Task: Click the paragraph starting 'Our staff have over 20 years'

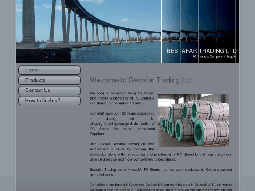Action: click(x=122, y=124)
